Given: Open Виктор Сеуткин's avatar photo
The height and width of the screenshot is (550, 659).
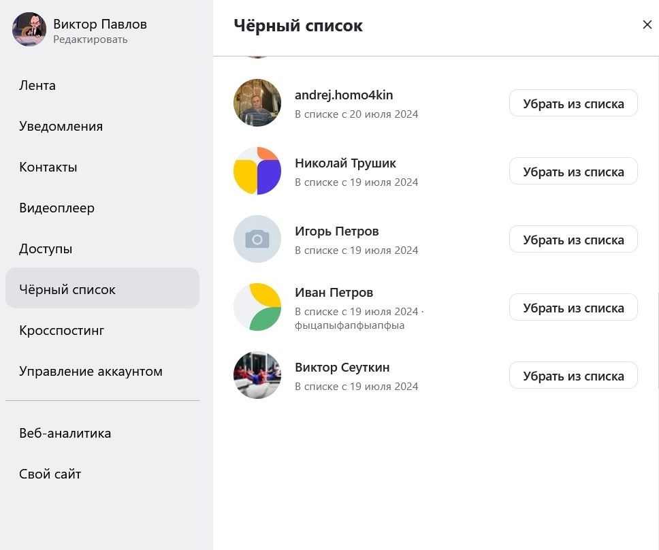Looking at the screenshot, I should pos(257,375).
